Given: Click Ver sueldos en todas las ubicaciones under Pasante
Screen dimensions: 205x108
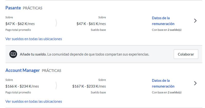Looking at the screenshot, I should [x=34, y=39].
